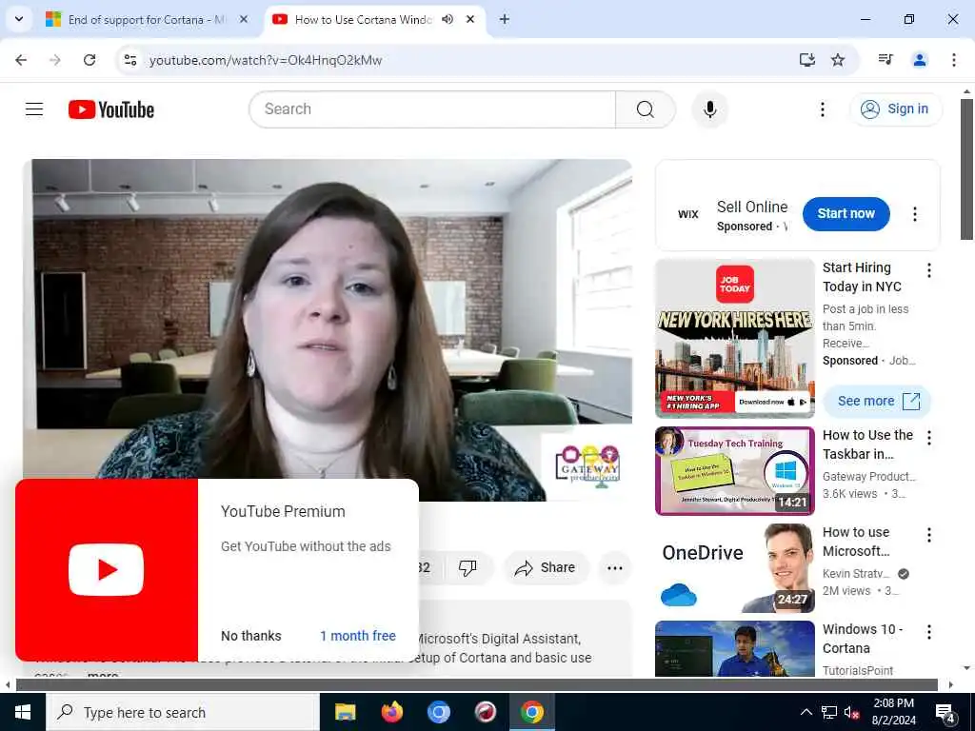
Task: Go back with browser back arrow
Action: (21, 60)
